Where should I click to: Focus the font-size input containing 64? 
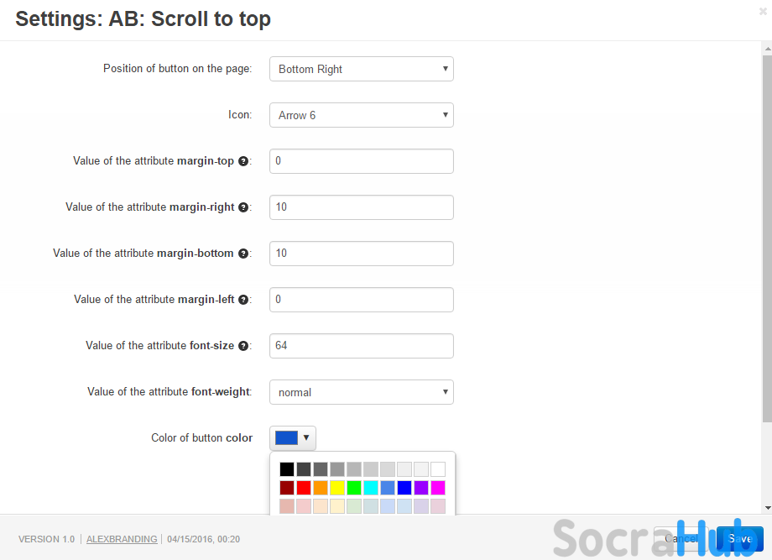(361, 346)
